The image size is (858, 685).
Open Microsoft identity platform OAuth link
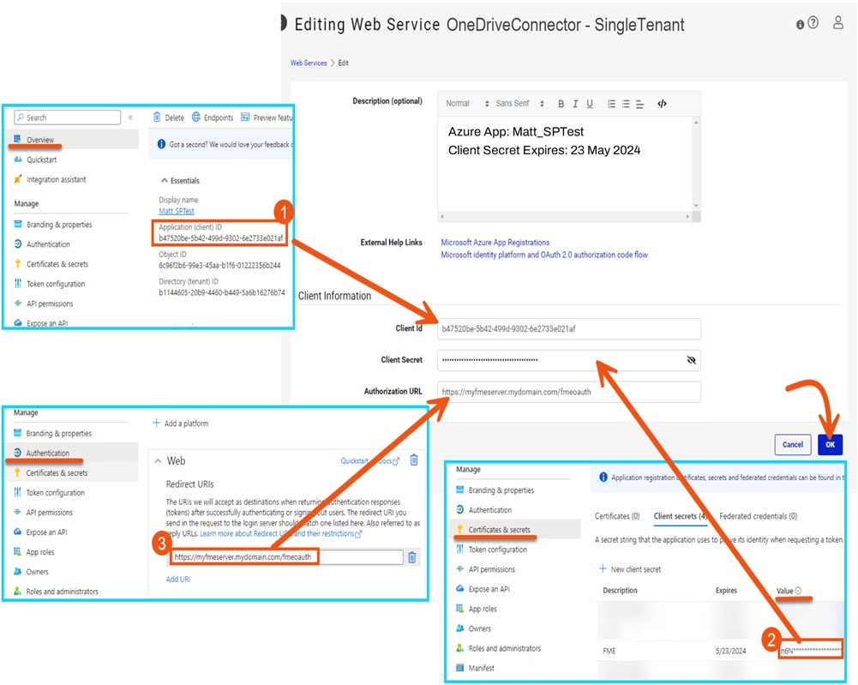[544, 255]
